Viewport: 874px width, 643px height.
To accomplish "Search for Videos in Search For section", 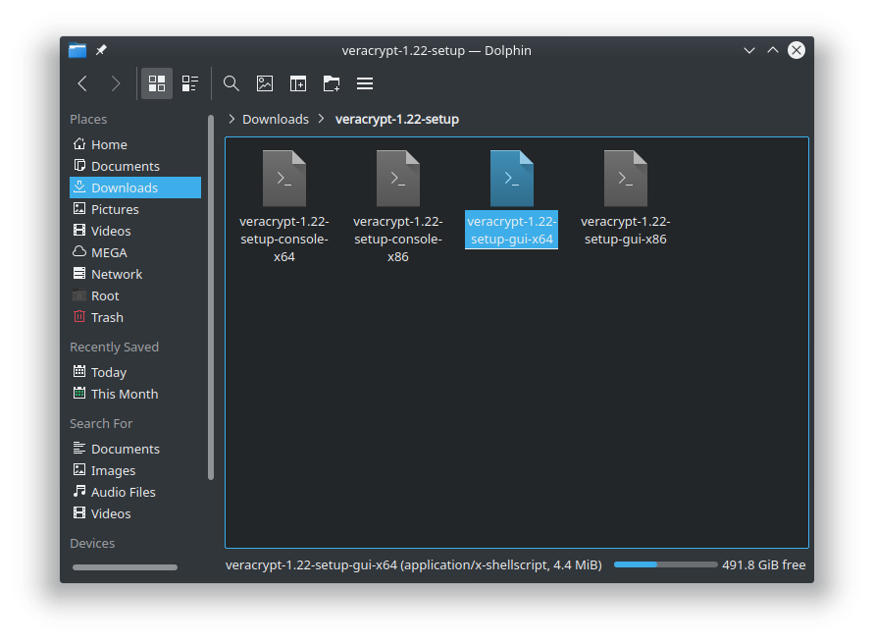I will pos(135,513).
